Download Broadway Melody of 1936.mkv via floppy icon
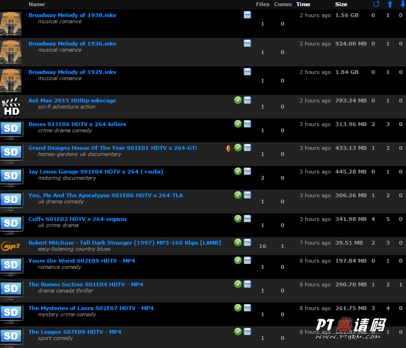Image resolution: width=406 pixels, height=348 pixels. (247, 43)
